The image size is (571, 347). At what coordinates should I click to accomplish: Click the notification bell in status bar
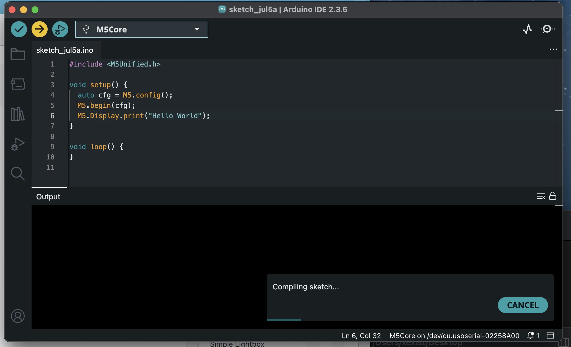533,336
